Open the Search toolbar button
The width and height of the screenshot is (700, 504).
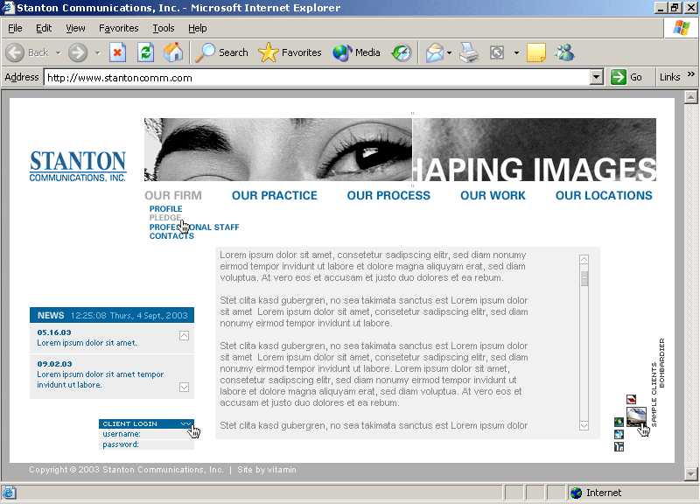coord(222,52)
